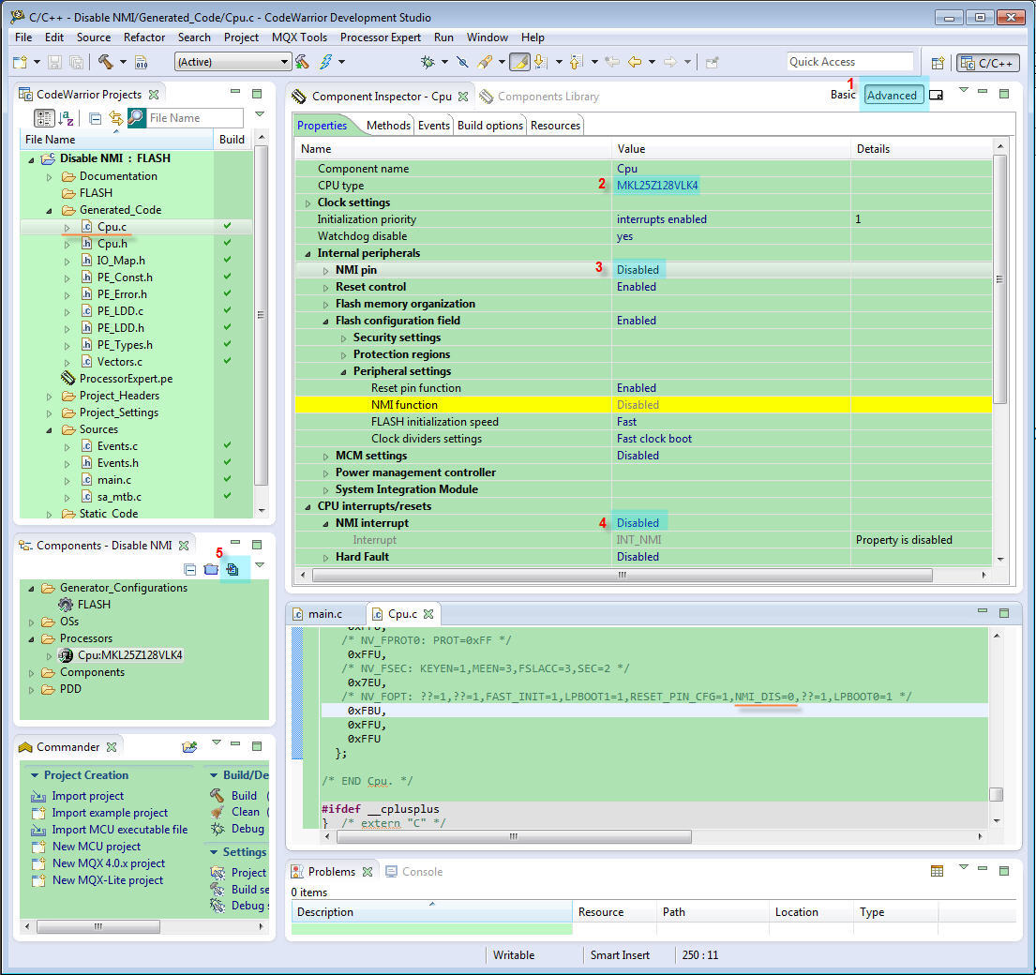This screenshot has height=975, width=1036.
Task: Click the Component Inspector horizontal scrollbar
Action: [622, 576]
